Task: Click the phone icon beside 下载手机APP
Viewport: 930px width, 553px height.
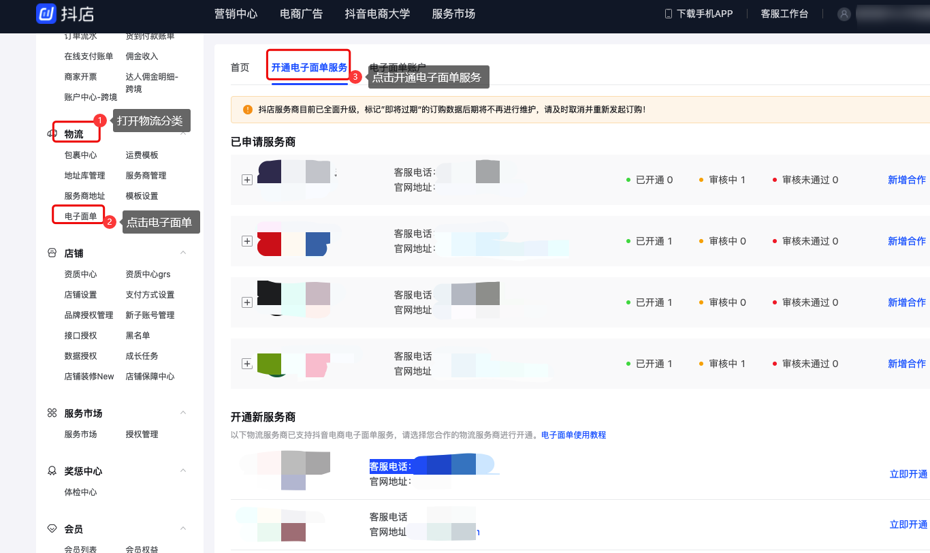Action: coord(668,14)
